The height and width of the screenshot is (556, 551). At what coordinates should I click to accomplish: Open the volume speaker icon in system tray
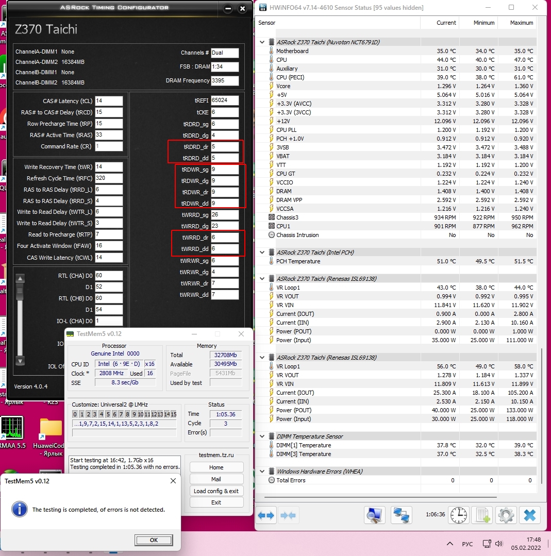(x=499, y=544)
